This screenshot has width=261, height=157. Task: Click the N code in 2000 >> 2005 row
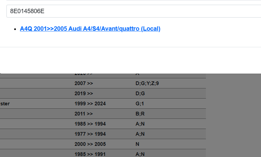pos(137,144)
